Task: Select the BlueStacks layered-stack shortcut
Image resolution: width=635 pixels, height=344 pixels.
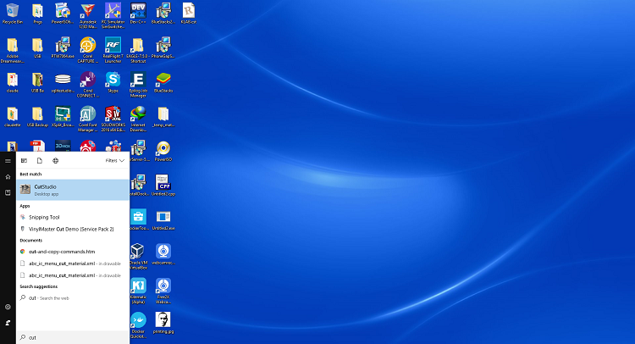Action: pos(163,82)
